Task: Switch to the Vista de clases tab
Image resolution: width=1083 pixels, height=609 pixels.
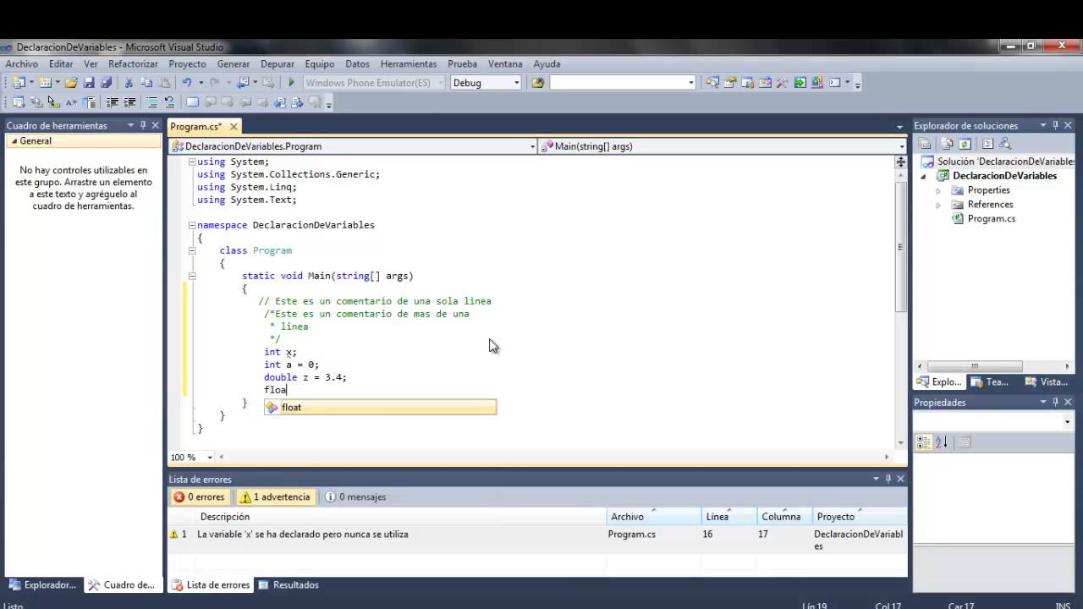Action: click(1047, 382)
